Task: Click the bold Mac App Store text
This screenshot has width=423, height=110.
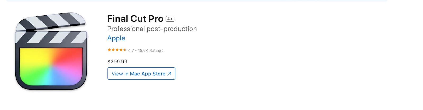Action: [x=148, y=74]
